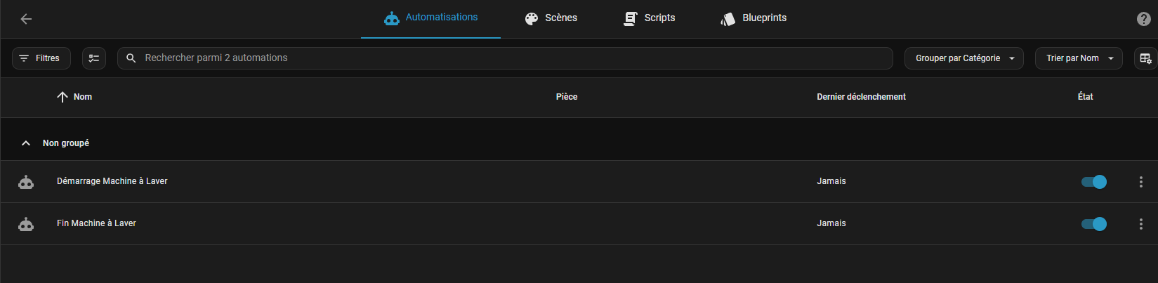Open the Démarrage Machine à Laver automation
Screen dimensions: 1158x283
coord(112,181)
